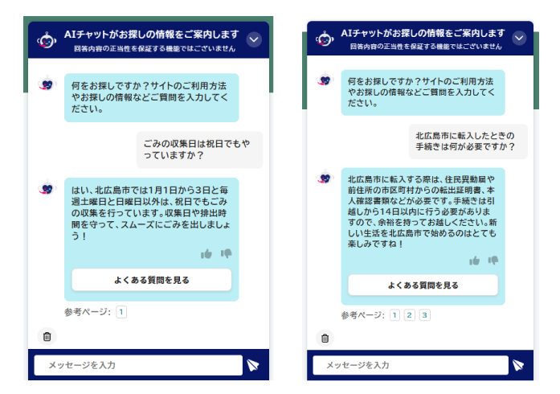
Task: Dislike the move-in procedure answer with thumbs down
Action: tap(493, 261)
